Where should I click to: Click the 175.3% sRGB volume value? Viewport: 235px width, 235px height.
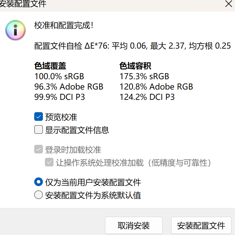[144, 76]
